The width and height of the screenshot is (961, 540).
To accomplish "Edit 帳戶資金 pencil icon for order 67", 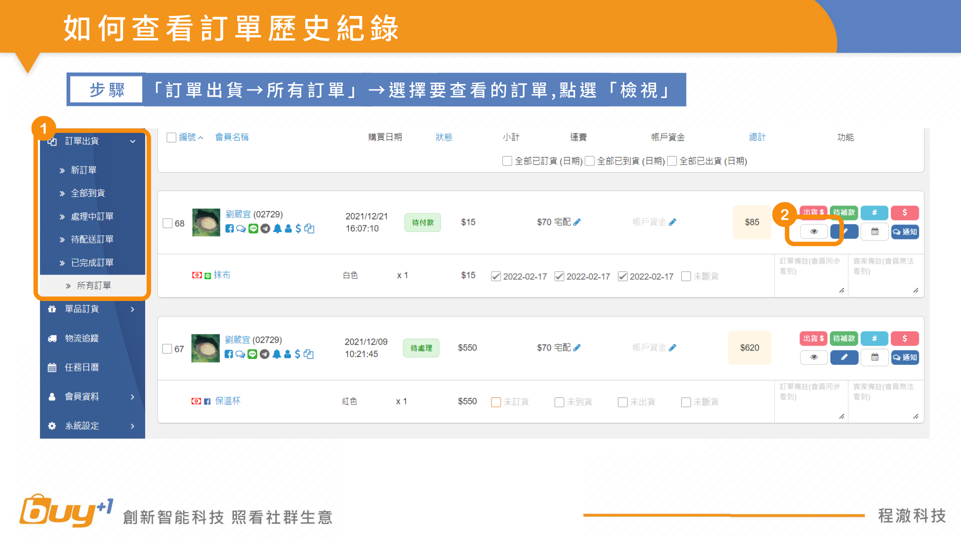I will (x=672, y=347).
